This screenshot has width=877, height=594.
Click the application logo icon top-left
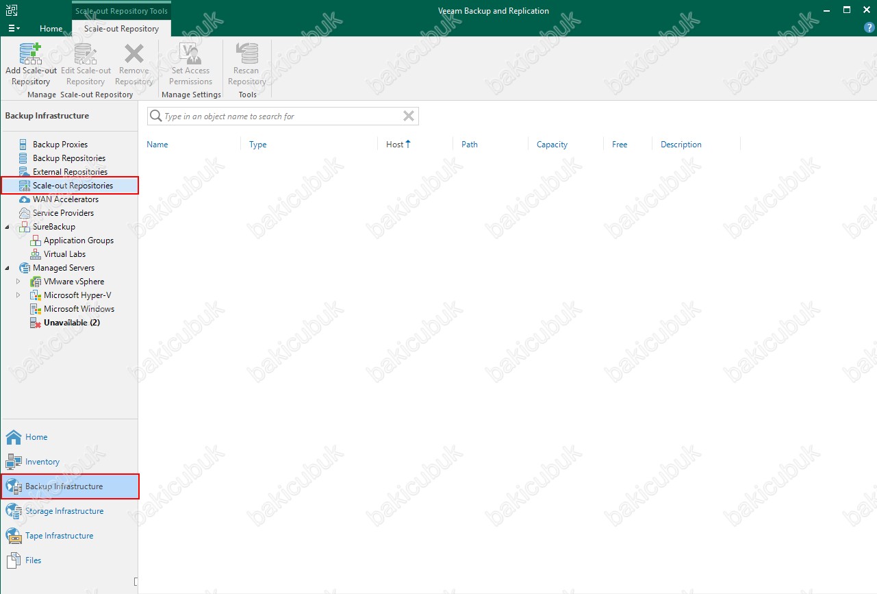(12, 10)
